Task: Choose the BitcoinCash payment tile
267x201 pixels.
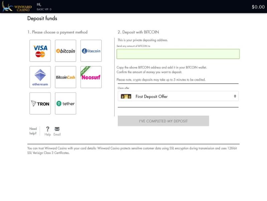Action: tap(65, 77)
